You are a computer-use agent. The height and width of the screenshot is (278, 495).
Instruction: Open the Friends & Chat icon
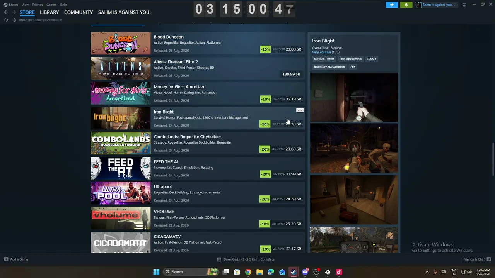coord(489,259)
